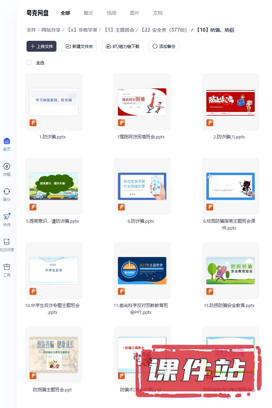This screenshot has width=272, height=408.
Task: Open the 首页 home sidebar icon
Action: tap(7, 141)
